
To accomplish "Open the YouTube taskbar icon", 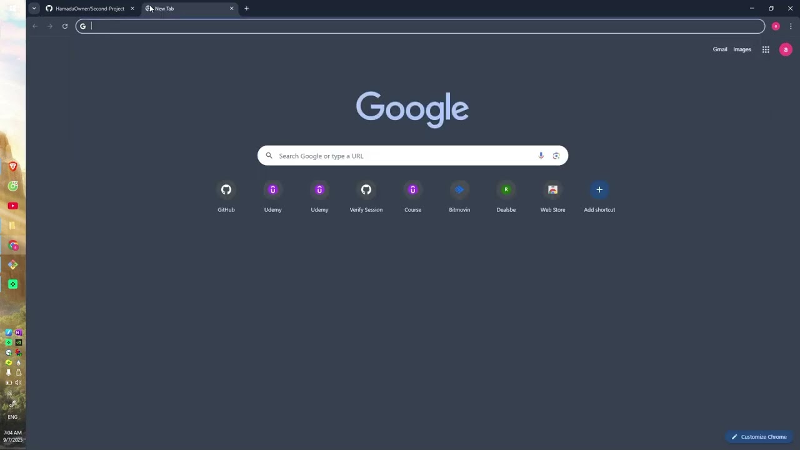I will pyautogui.click(x=12, y=206).
